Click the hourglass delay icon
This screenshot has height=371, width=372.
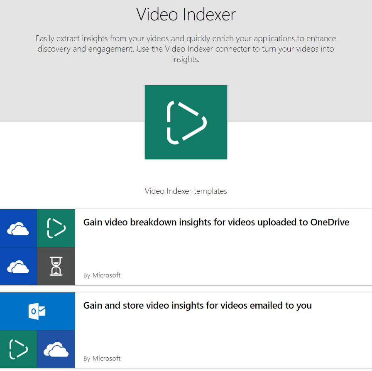coord(56,266)
